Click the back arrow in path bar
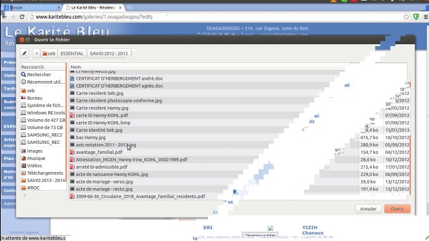 click(x=36, y=54)
